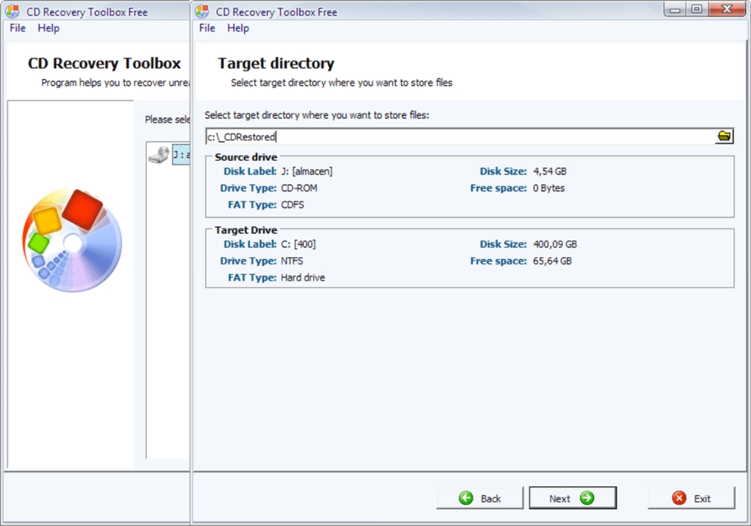The image size is (751, 526).
Task: Click the target disk size '400,09 GB'
Action: (x=555, y=244)
